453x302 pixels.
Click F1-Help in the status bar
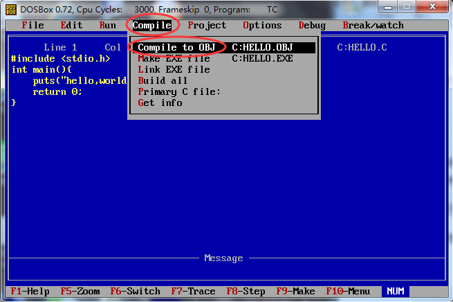(x=30, y=291)
